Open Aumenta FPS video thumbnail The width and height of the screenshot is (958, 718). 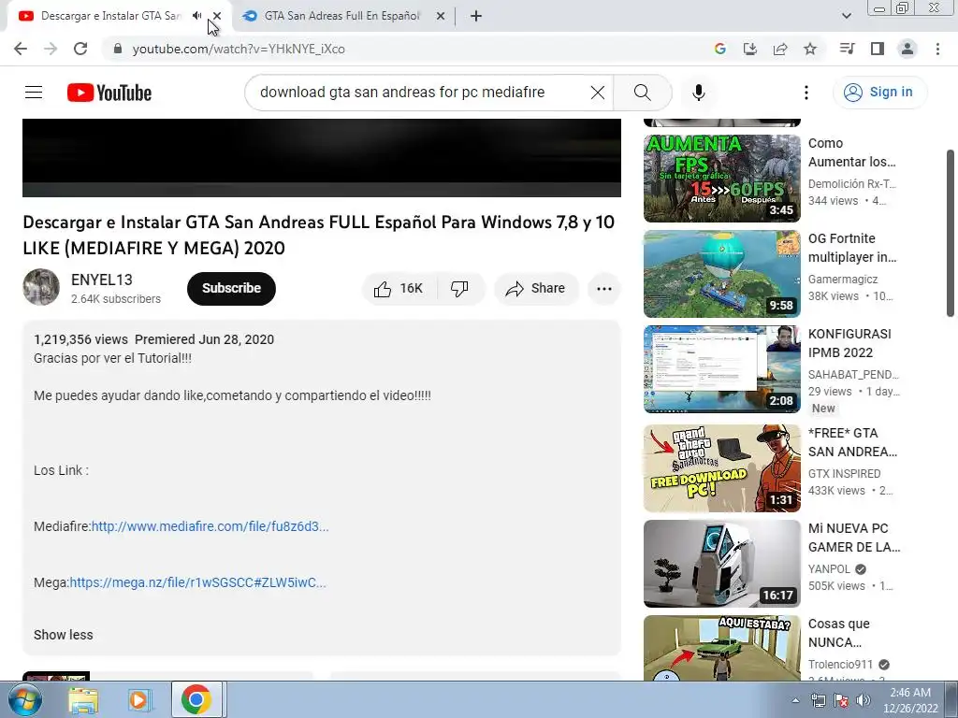coord(722,179)
